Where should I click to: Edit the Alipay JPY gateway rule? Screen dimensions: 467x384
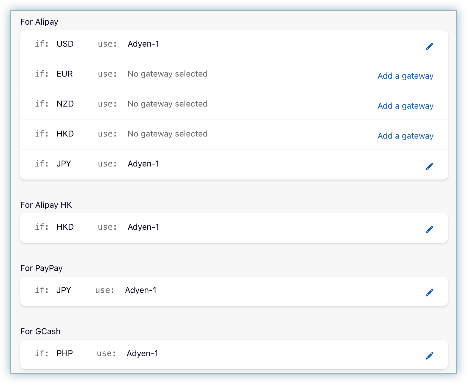(x=429, y=166)
